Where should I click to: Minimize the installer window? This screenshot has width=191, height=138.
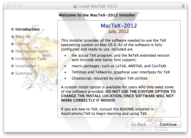pos(14,6)
